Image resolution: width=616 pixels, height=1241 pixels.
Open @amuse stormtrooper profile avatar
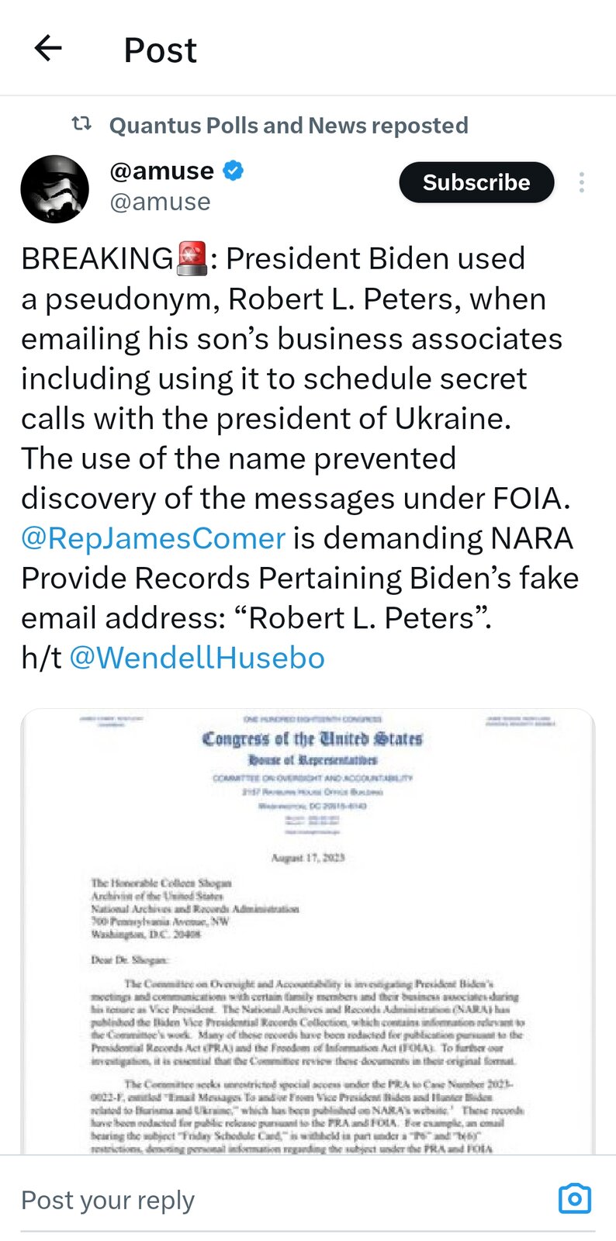(x=55, y=189)
